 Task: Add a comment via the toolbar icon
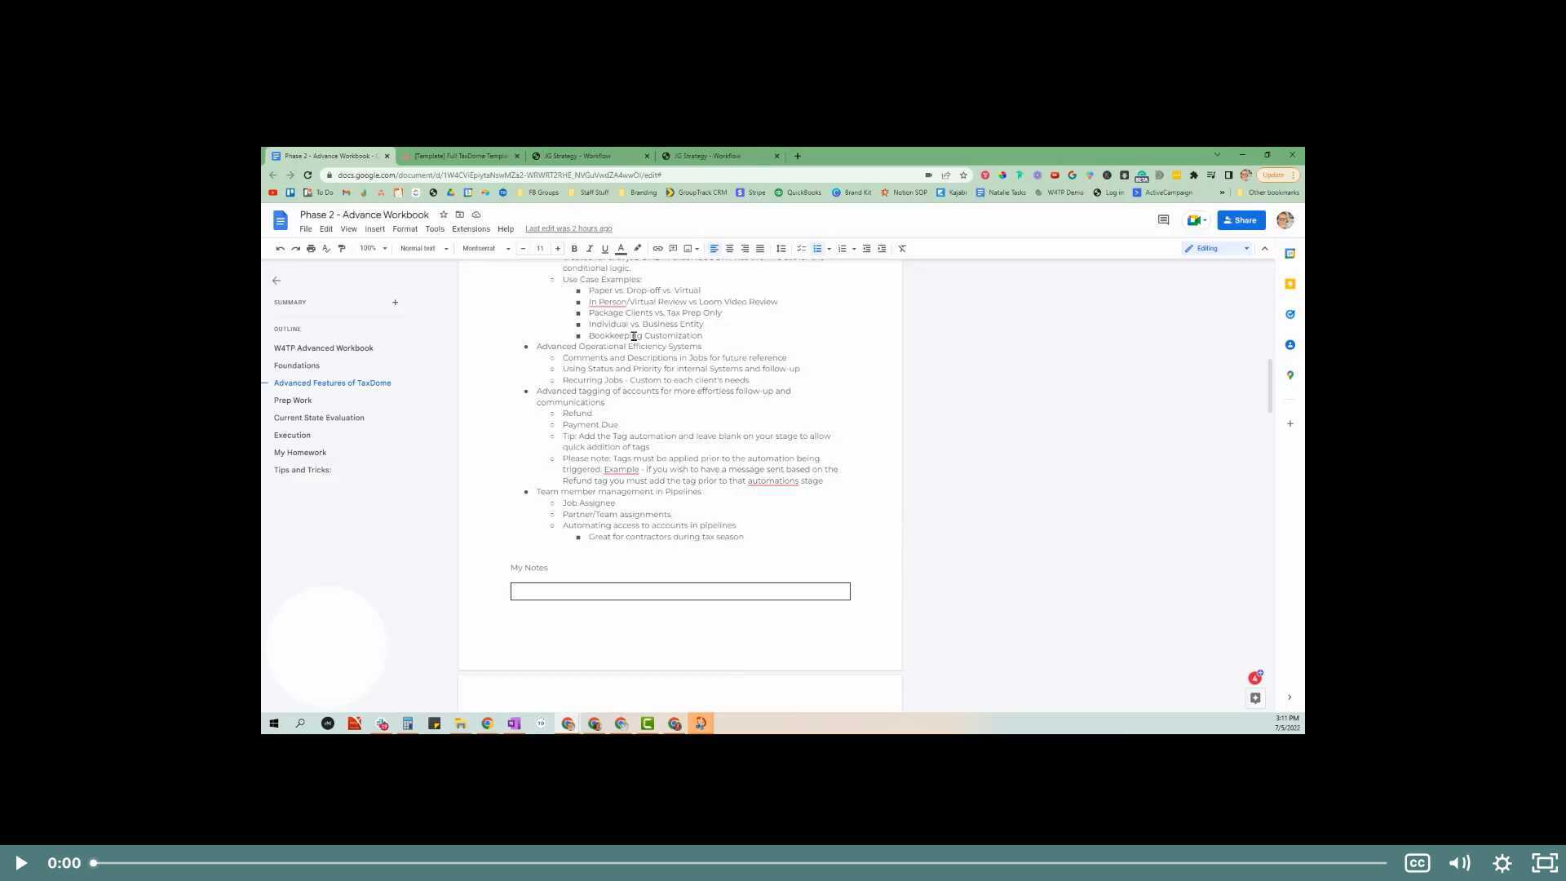(x=673, y=249)
